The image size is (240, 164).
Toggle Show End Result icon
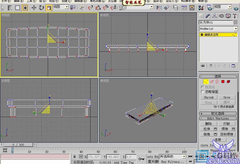pyautogui.click(x=211, y=66)
